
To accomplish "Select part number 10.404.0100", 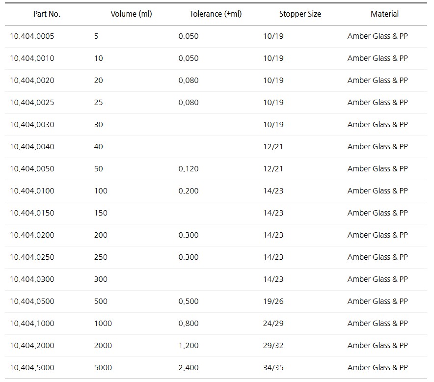I will pos(32,191).
